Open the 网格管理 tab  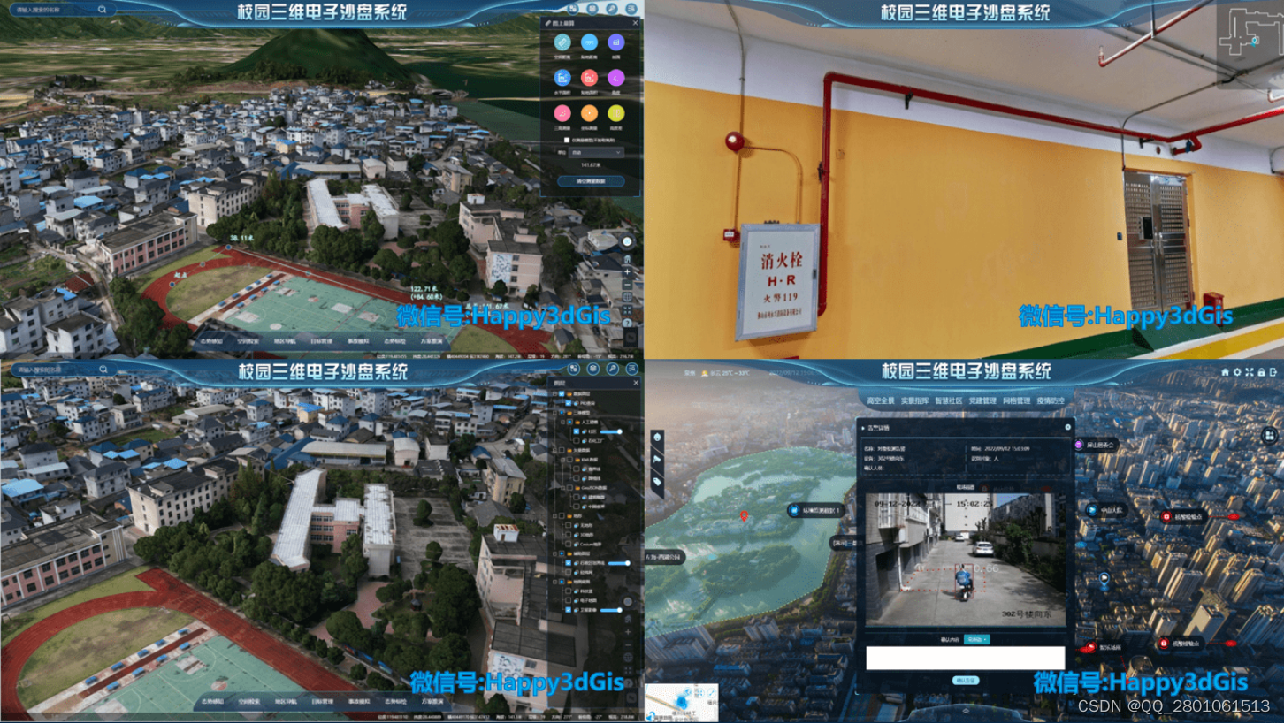[1016, 400]
